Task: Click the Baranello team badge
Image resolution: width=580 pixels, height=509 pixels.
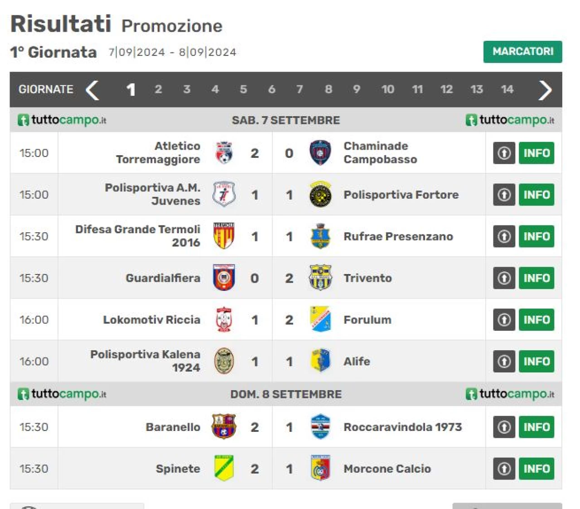Action: (224, 426)
